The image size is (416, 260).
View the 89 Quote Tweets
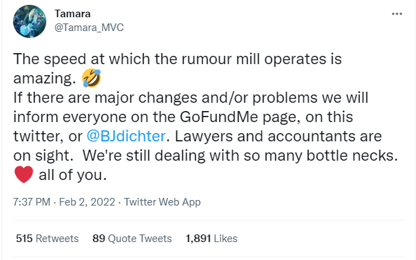coord(132,238)
